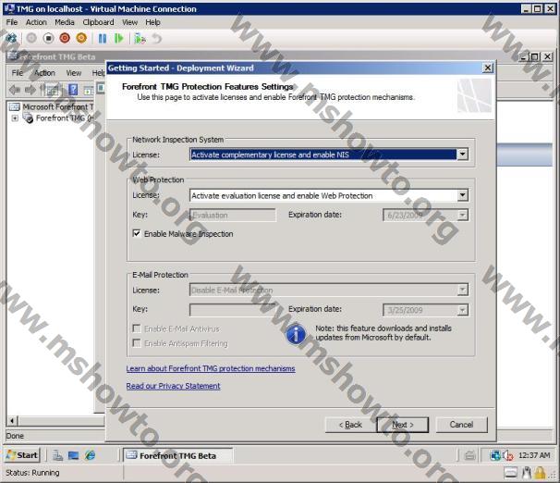Open the Clipboard menu
The width and height of the screenshot is (560, 483).
(98, 22)
